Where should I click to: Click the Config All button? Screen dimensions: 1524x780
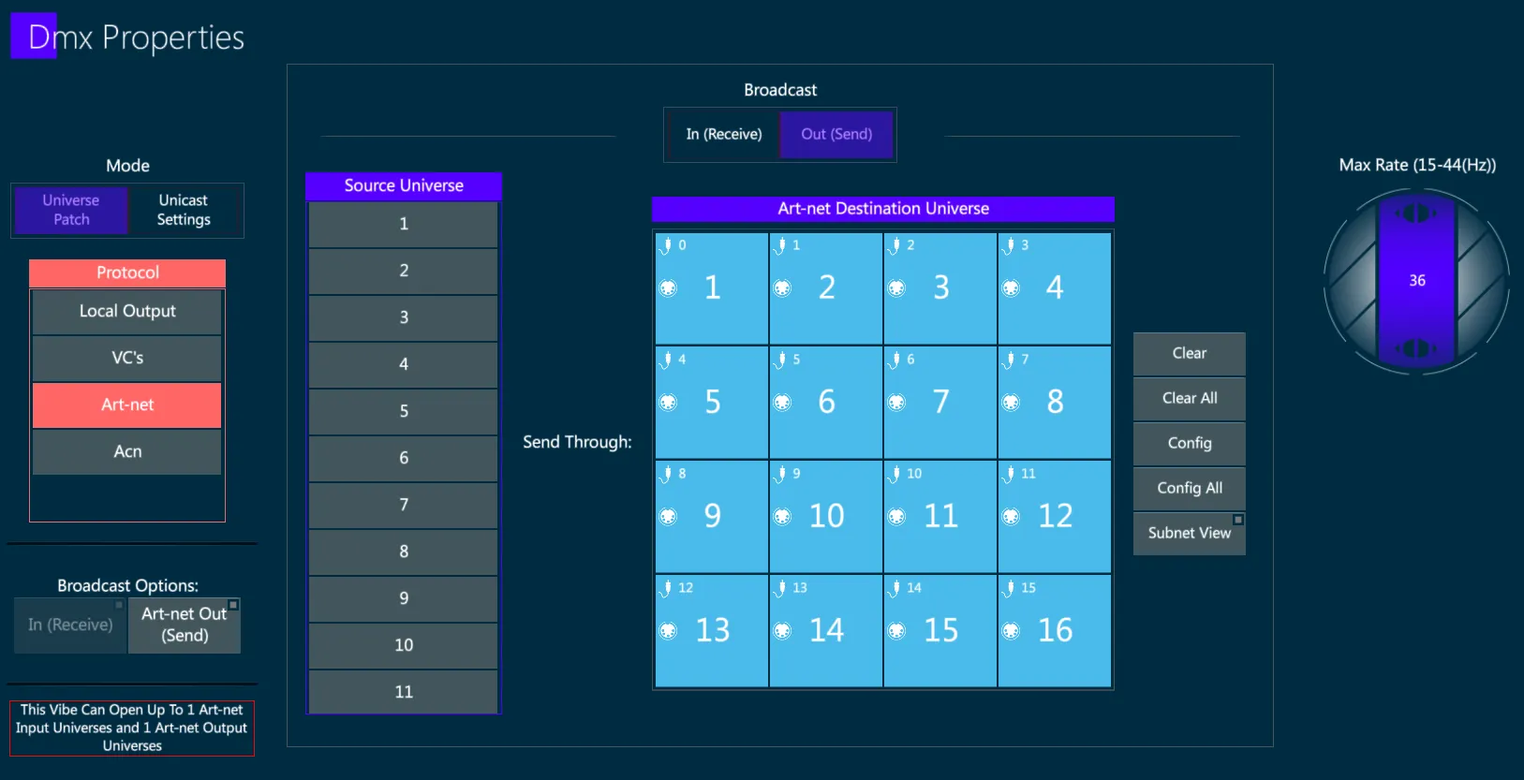tap(1190, 489)
